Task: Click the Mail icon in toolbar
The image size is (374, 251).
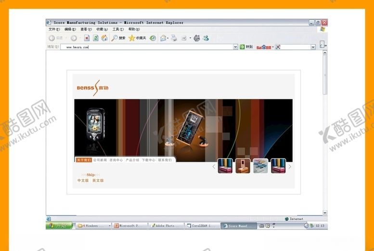Action: [164, 38]
